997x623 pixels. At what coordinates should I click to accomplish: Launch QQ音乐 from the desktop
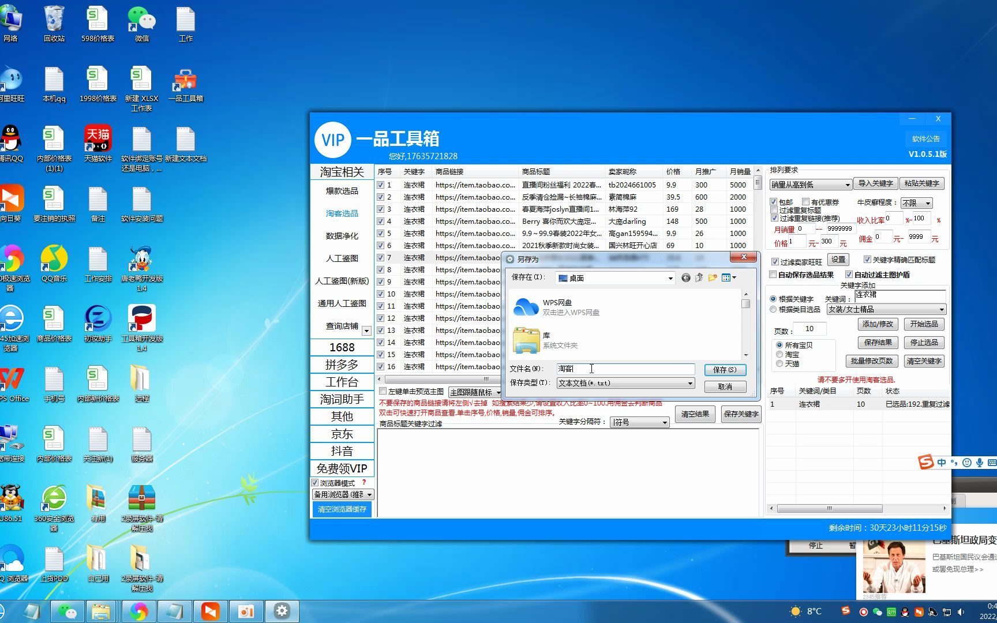[54, 264]
